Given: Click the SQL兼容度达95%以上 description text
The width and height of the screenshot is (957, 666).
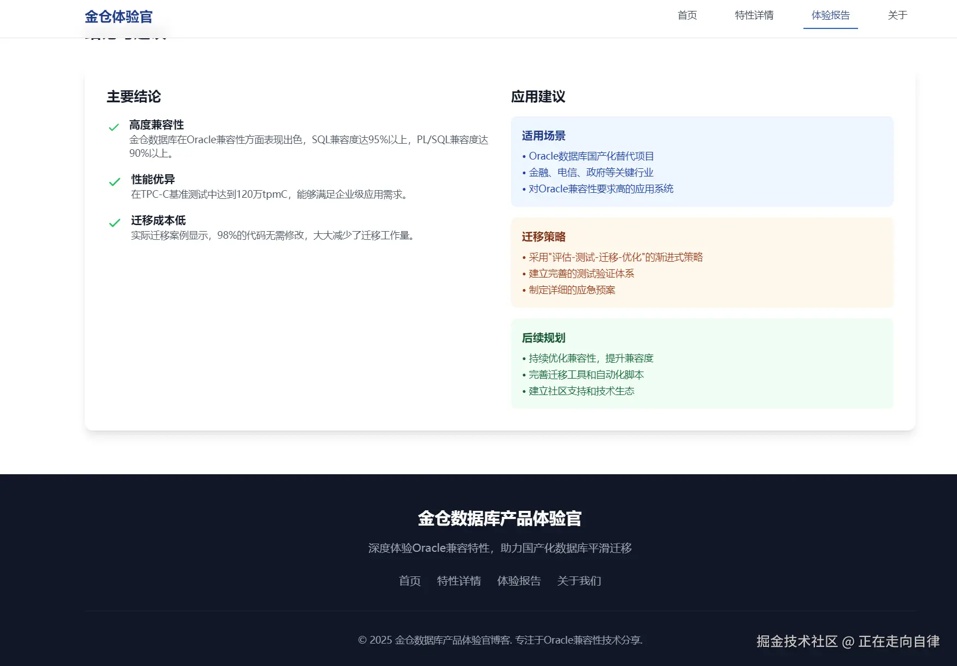Looking at the screenshot, I should 309,146.
